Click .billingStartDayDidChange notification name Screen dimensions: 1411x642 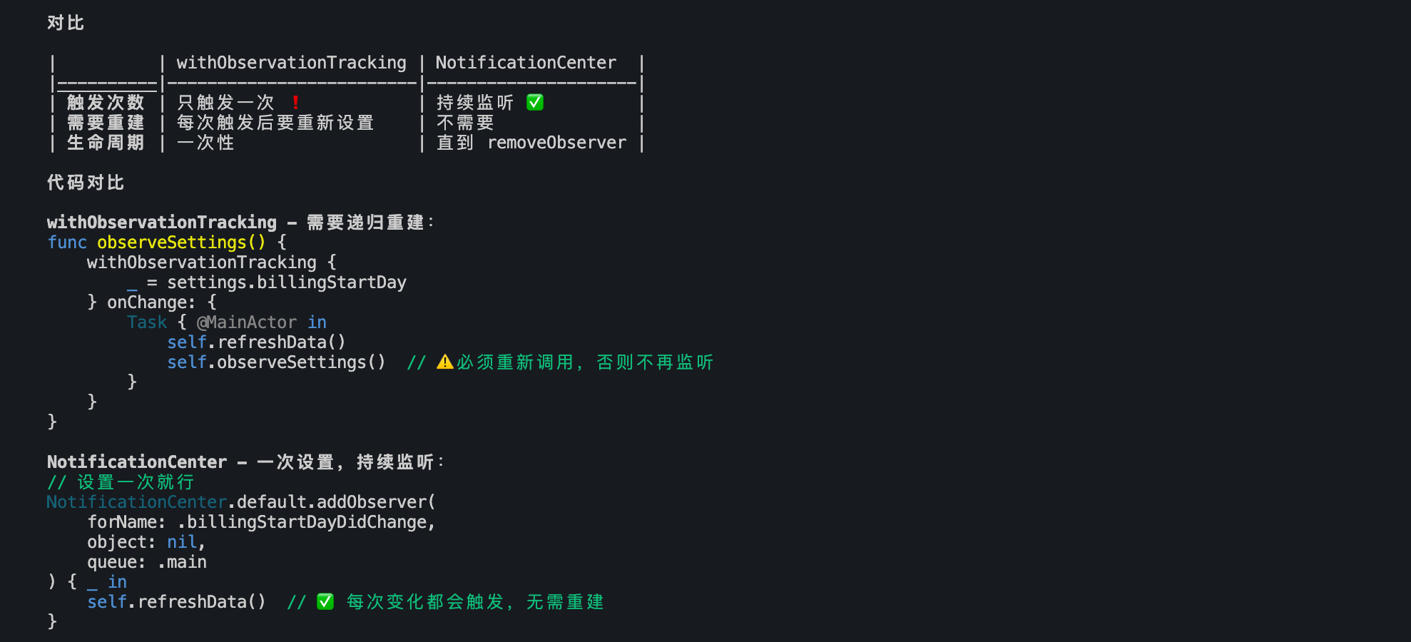click(306, 522)
